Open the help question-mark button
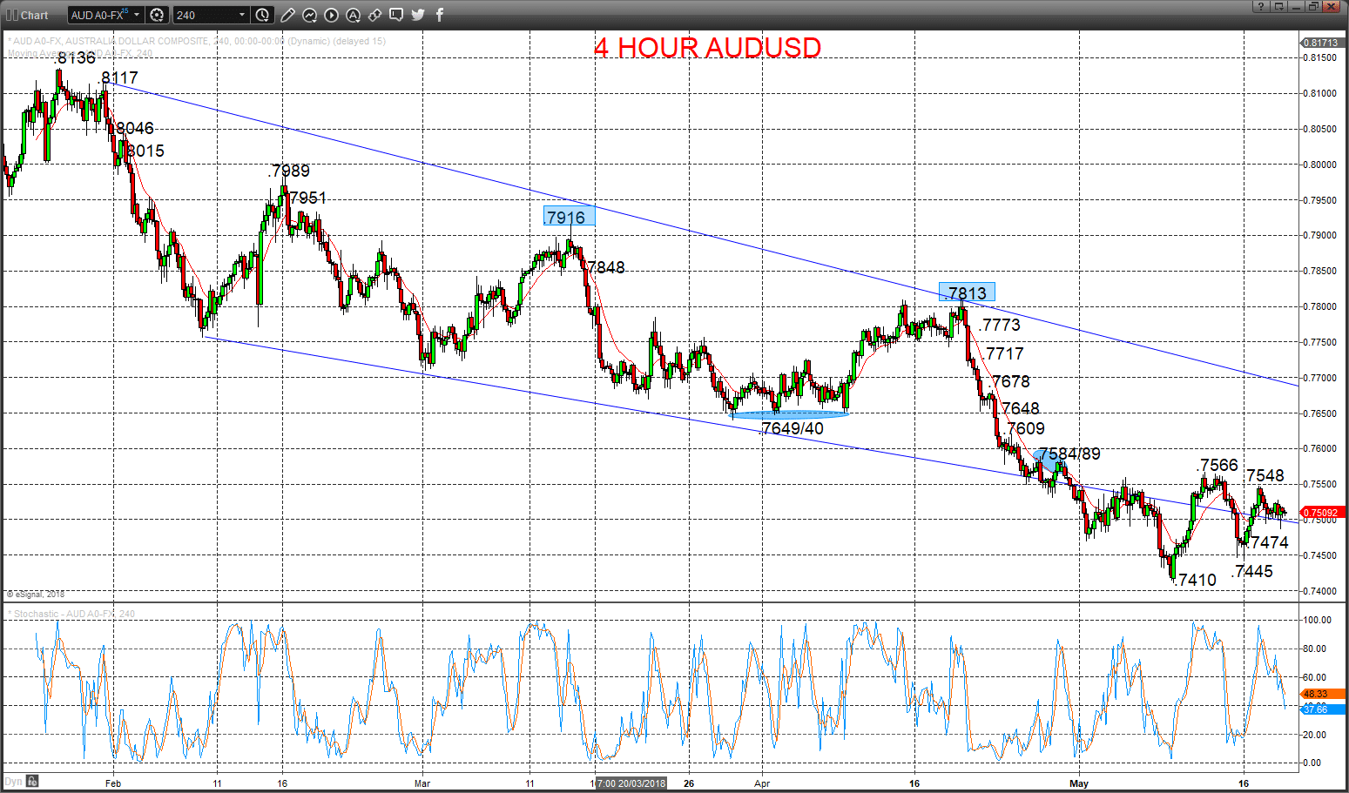Screen dimensions: 1349x793 (x=1260, y=6)
